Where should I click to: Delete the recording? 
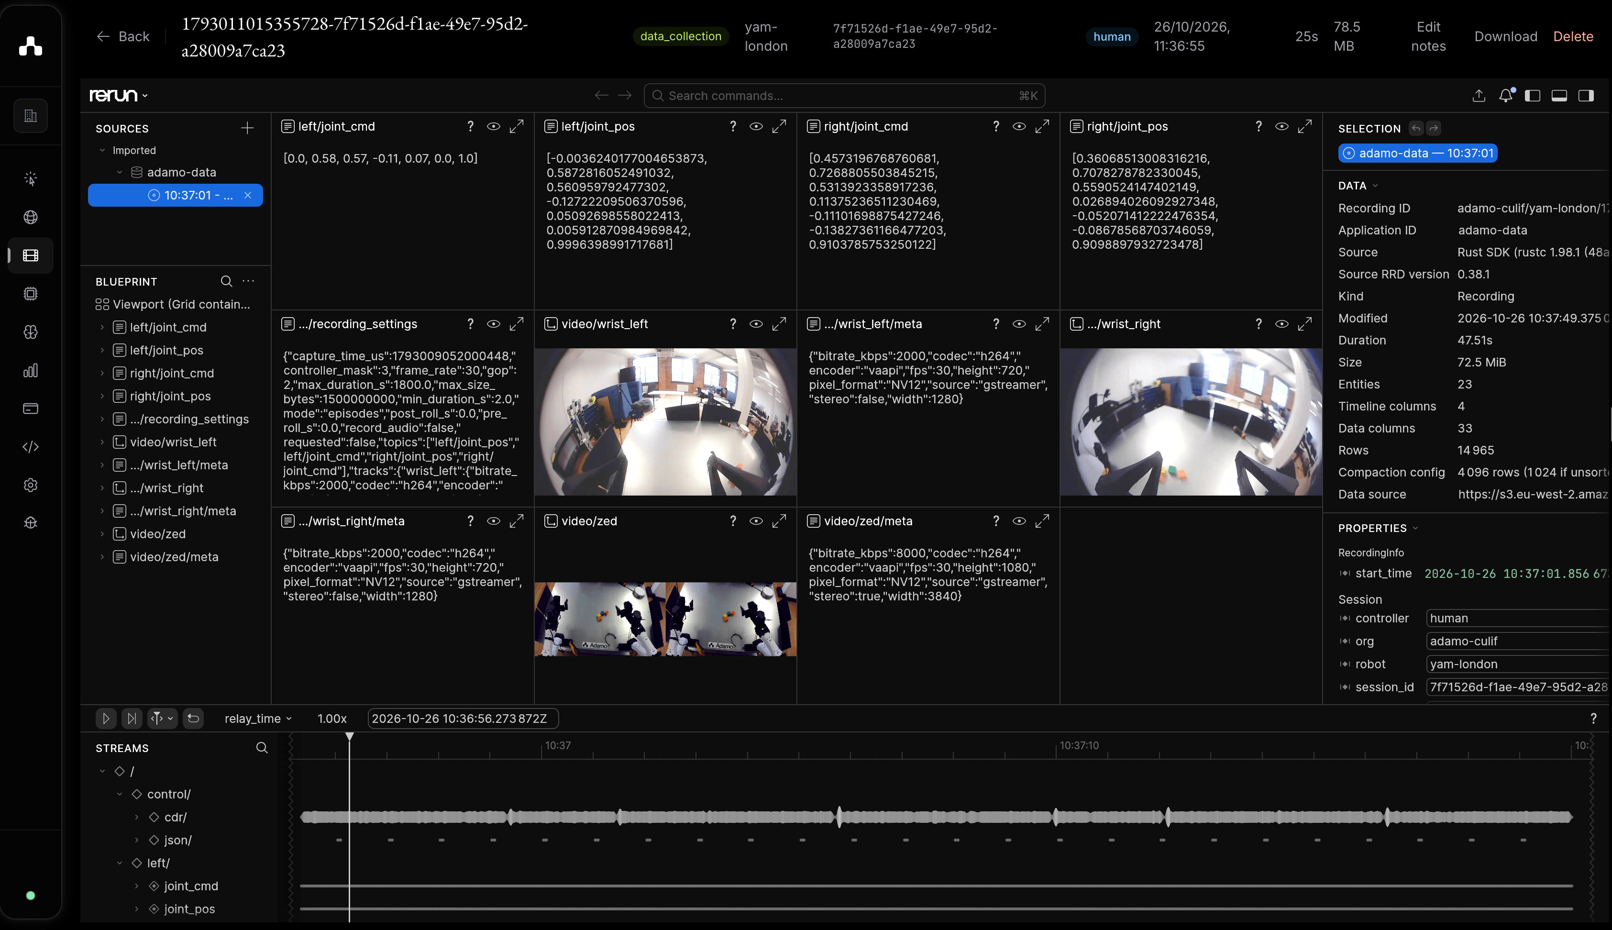tap(1572, 36)
